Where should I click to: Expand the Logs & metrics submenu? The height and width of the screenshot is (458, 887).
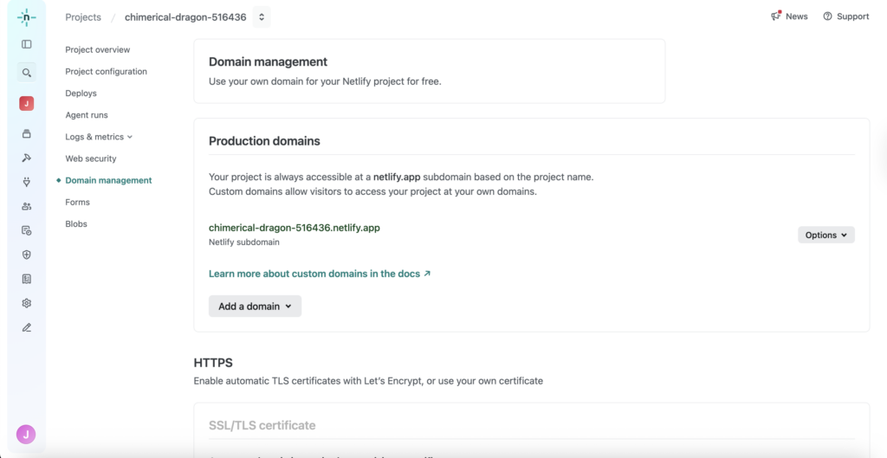pos(99,137)
